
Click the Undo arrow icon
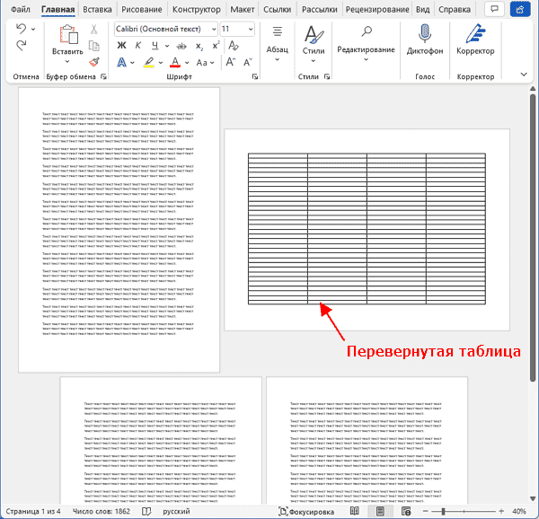click(22, 30)
